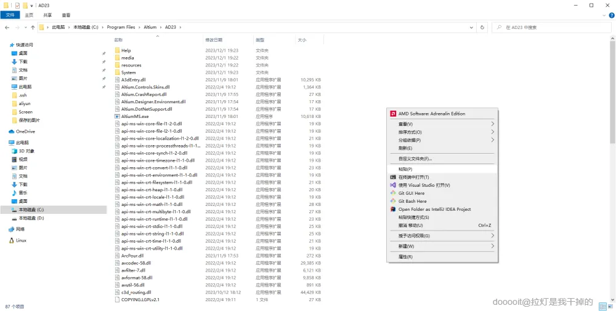Select the file Altium.CrashReport.dll

(x=144, y=95)
